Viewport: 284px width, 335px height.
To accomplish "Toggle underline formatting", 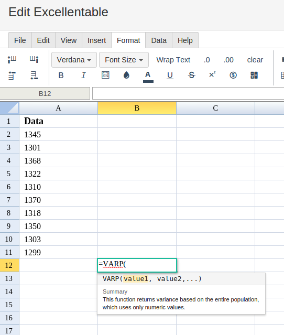I will (170, 75).
